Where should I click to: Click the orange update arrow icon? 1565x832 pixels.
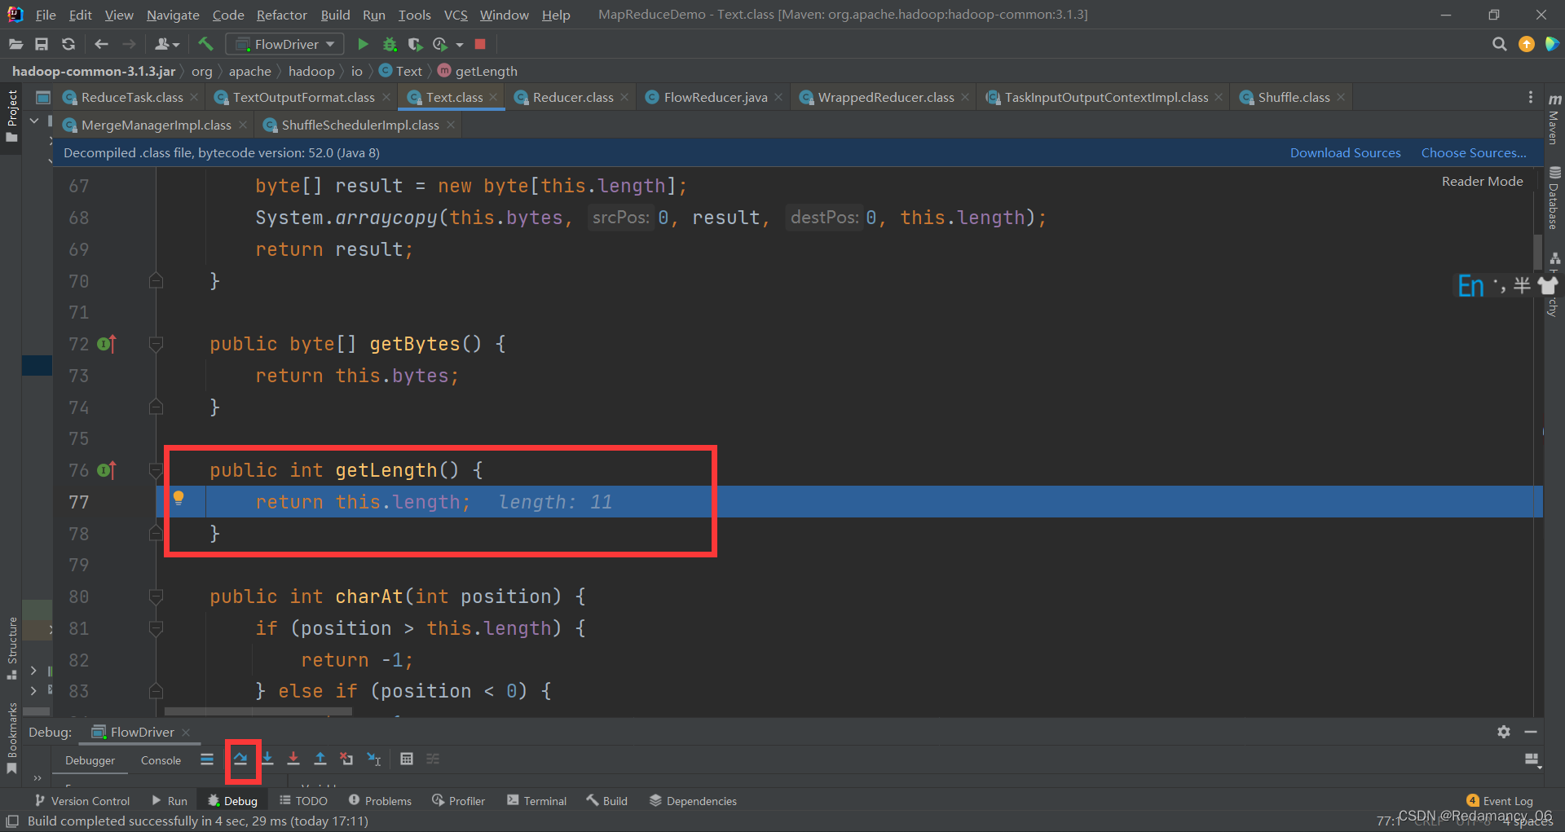1527,44
